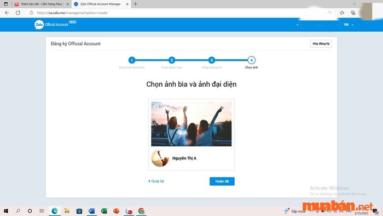This screenshot has width=383, height=216.
Task: Open Microsoft Edge from the taskbar
Action: coord(55,211)
